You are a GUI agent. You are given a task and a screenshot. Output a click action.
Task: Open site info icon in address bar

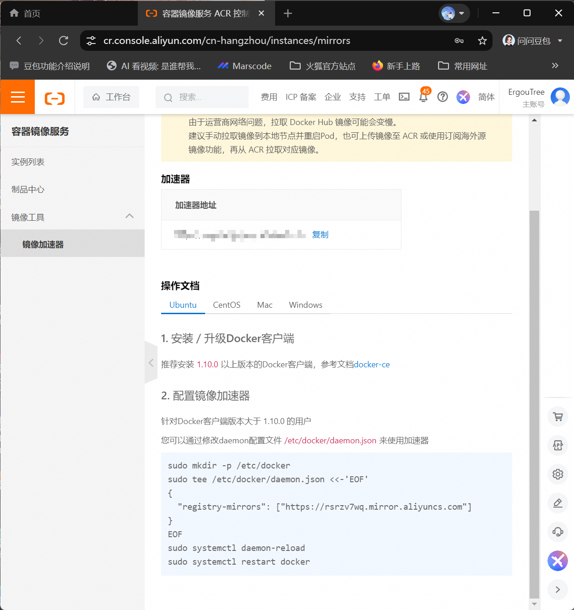91,41
